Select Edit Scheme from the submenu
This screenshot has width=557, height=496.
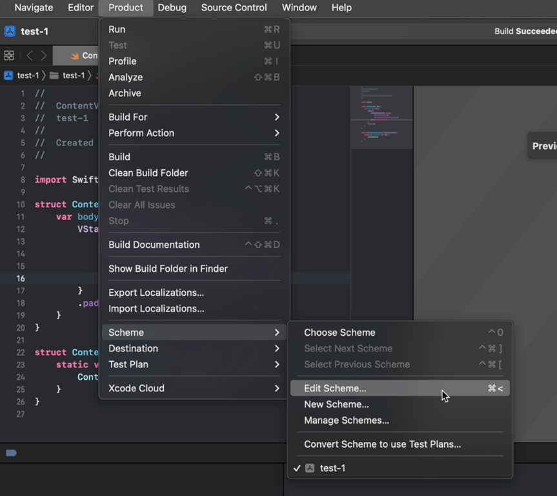pos(336,387)
